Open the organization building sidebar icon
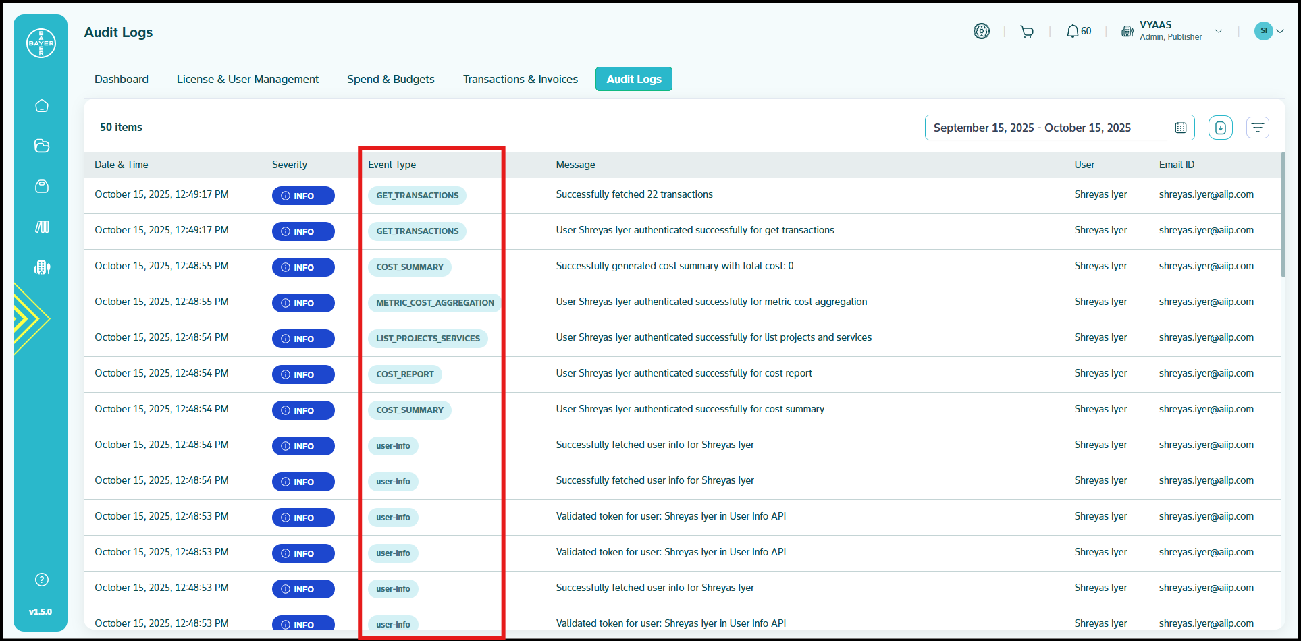Viewport: 1301px width, 641px height. (x=42, y=267)
